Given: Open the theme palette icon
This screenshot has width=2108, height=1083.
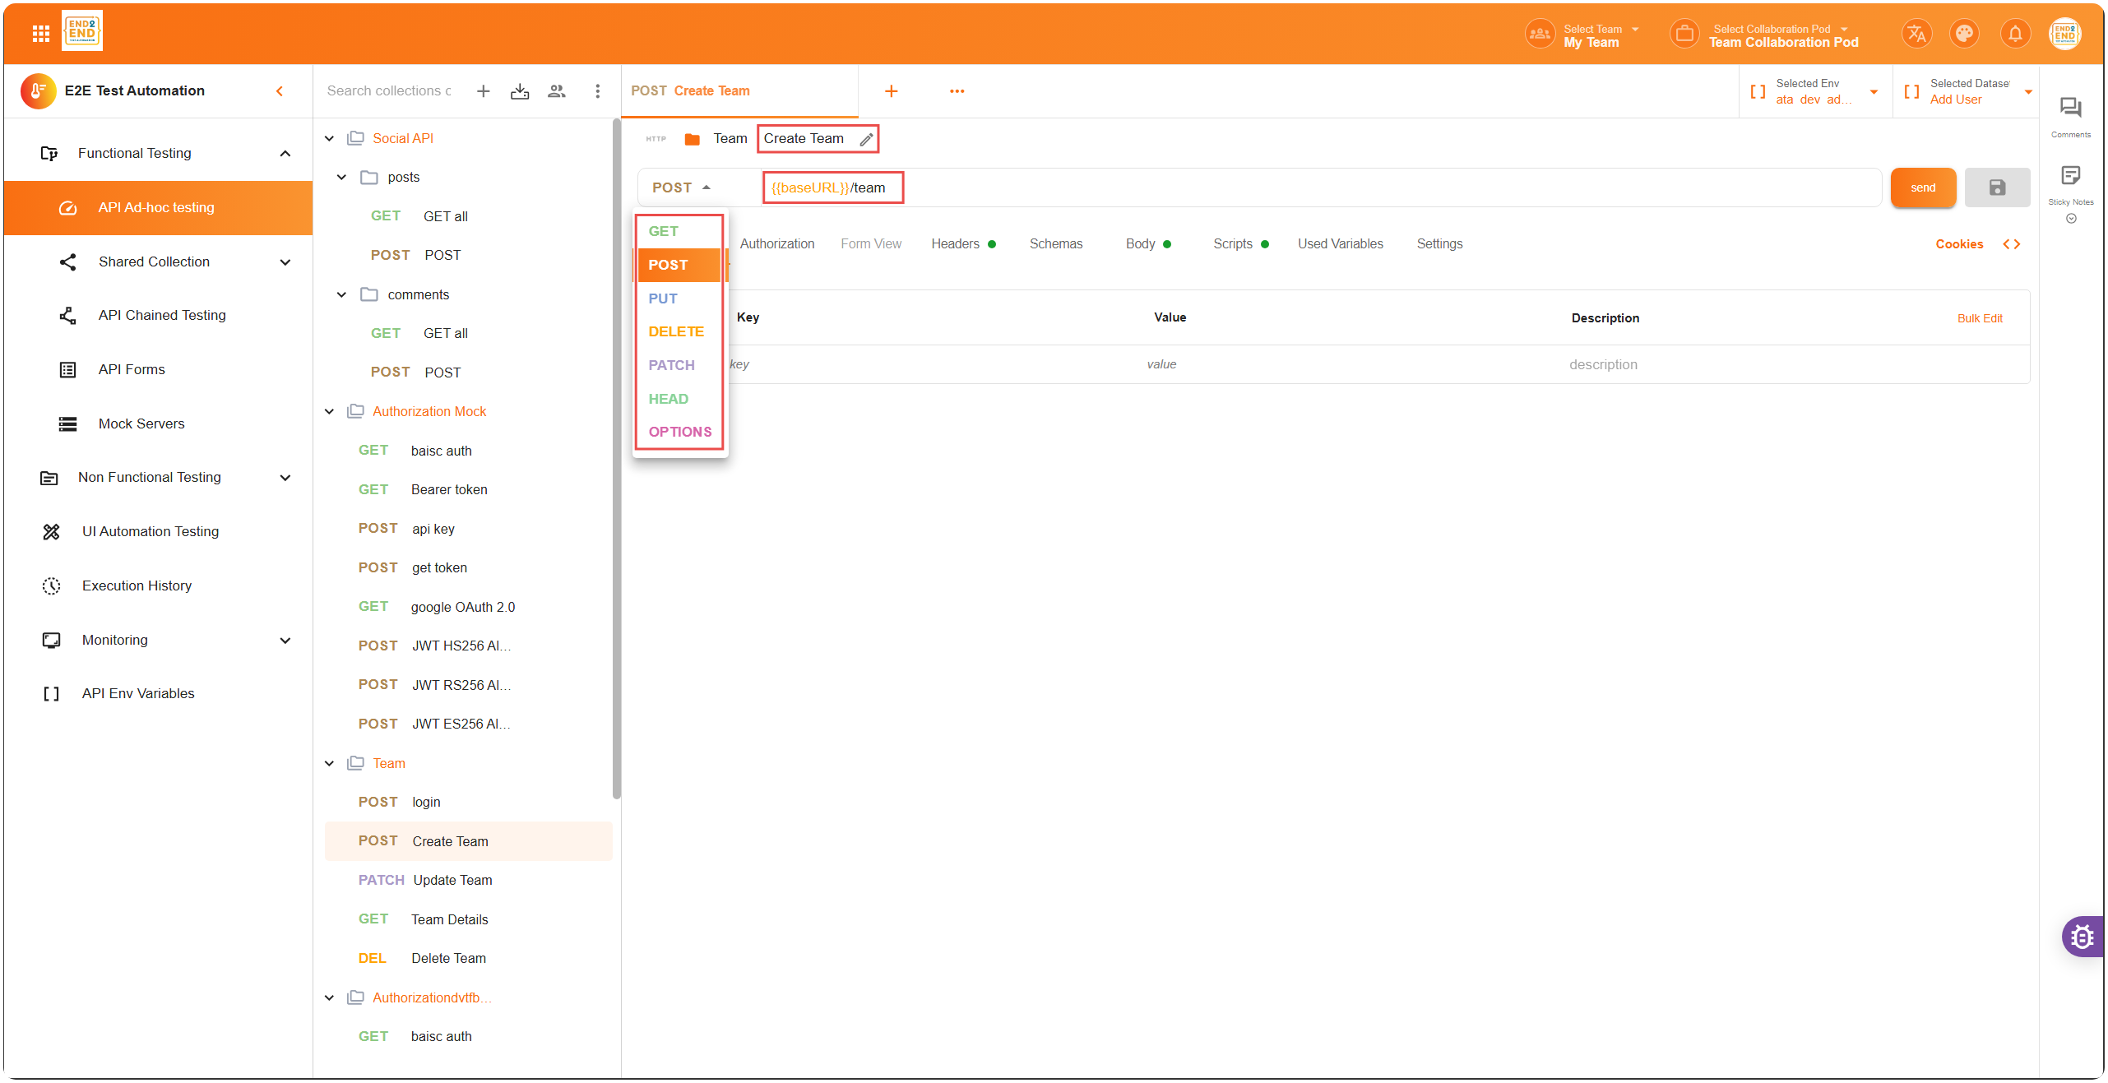Looking at the screenshot, I should click(x=1964, y=34).
